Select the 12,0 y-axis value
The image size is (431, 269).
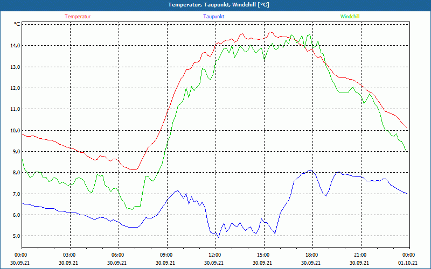pyautogui.click(x=15, y=88)
